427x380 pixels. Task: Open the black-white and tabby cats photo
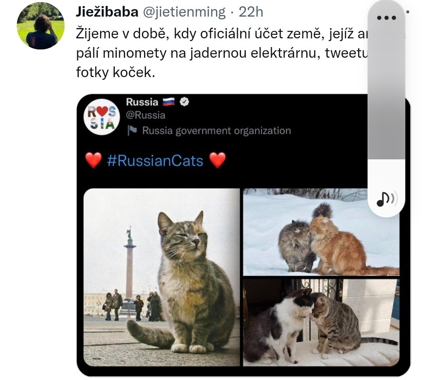tap(321, 323)
